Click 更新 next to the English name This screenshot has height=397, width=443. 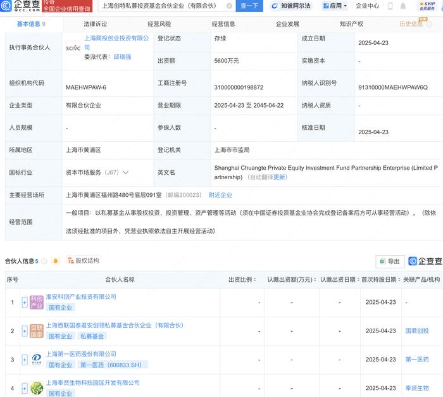pos(279,177)
